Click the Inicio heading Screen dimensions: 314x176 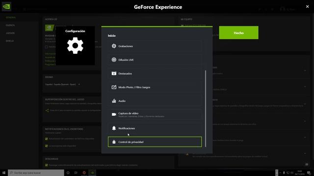point(112,36)
